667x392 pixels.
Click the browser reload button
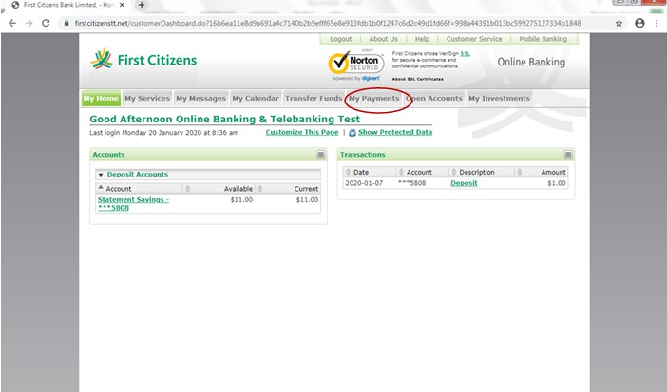click(x=46, y=23)
